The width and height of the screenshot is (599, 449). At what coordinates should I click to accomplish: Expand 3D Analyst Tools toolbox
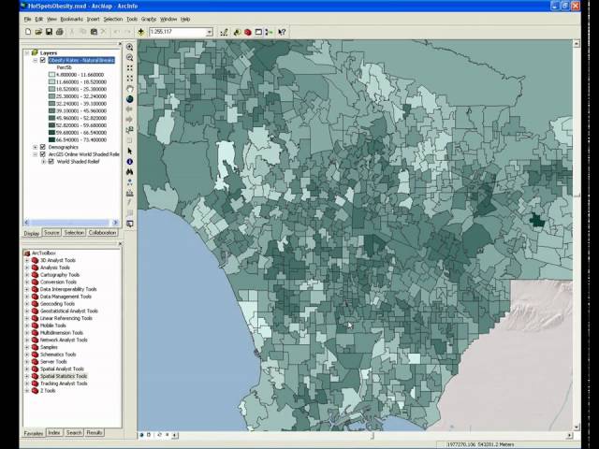(x=27, y=260)
